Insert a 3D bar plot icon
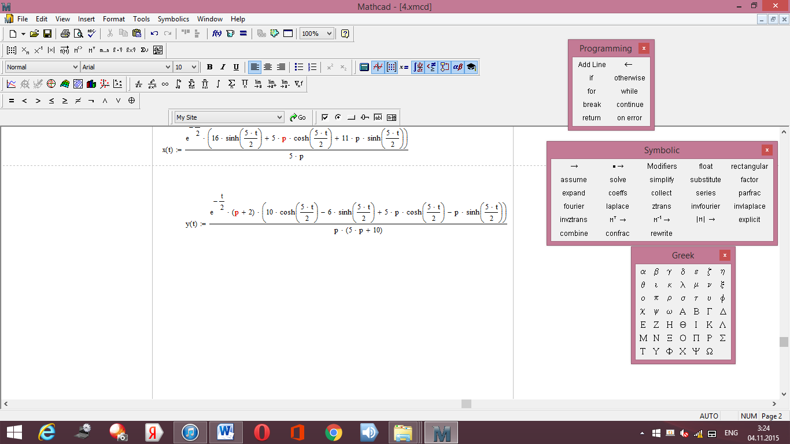790x444 pixels. [91, 84]
